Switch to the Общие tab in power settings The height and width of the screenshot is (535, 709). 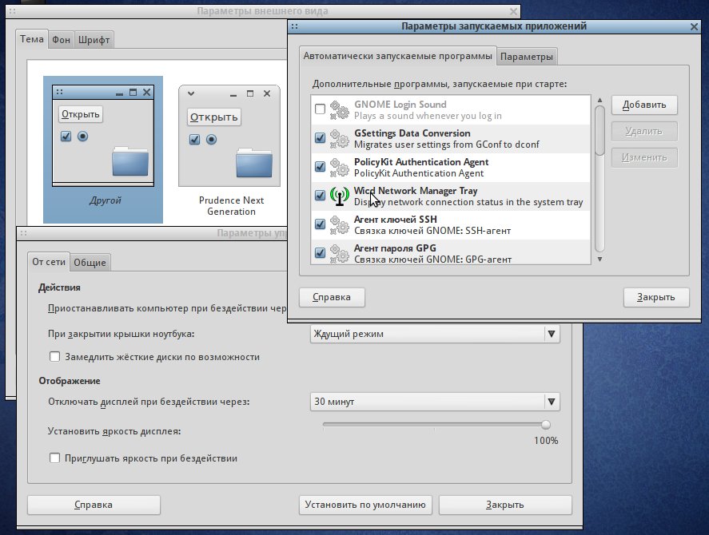coord(90,263)
